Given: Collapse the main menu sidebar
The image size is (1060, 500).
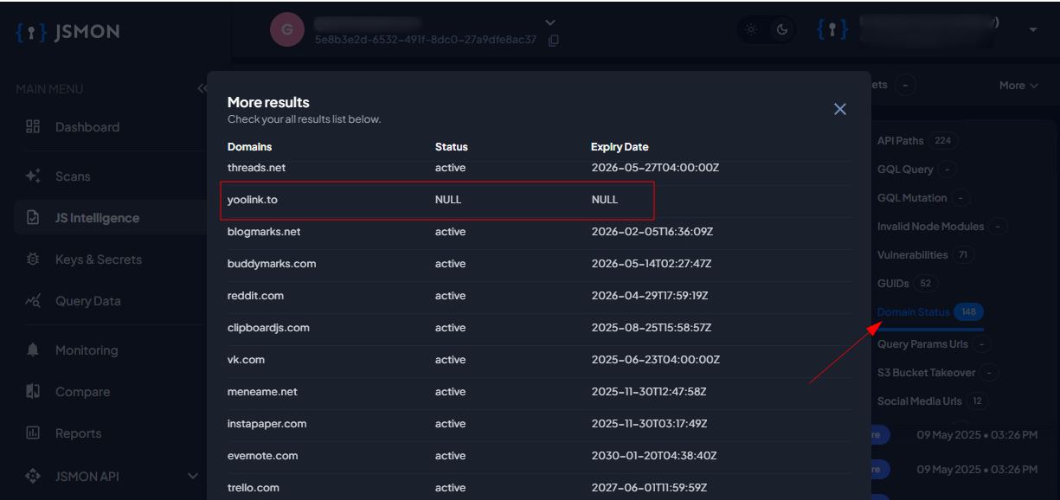Looking at the screenshot, I should 202,88.
